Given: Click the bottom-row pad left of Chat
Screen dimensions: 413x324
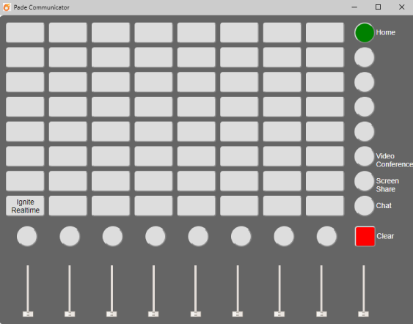Looking at the screenshot, I should tap(325, 206).
